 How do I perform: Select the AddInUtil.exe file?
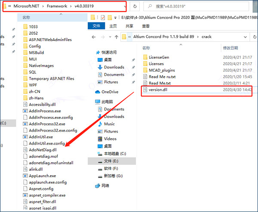tap(38, 137)
